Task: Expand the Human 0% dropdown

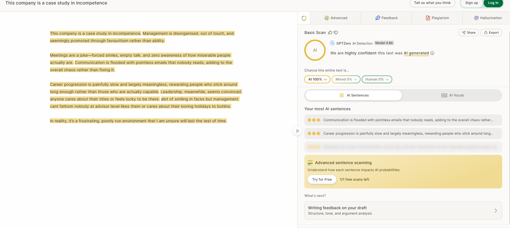Action: (x=377, y=79)
